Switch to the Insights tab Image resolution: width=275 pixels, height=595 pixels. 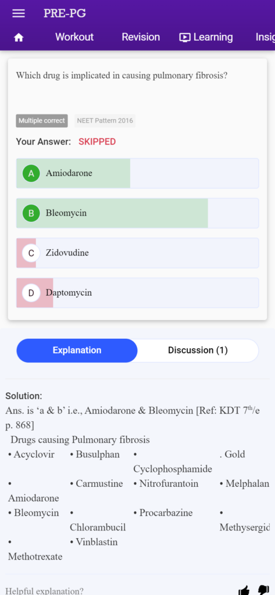click(265, 37)
